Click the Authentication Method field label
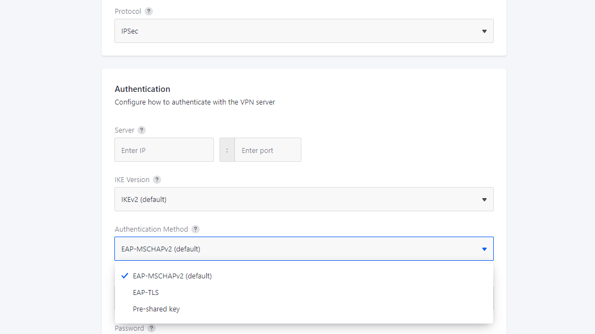 pos(151,229)
